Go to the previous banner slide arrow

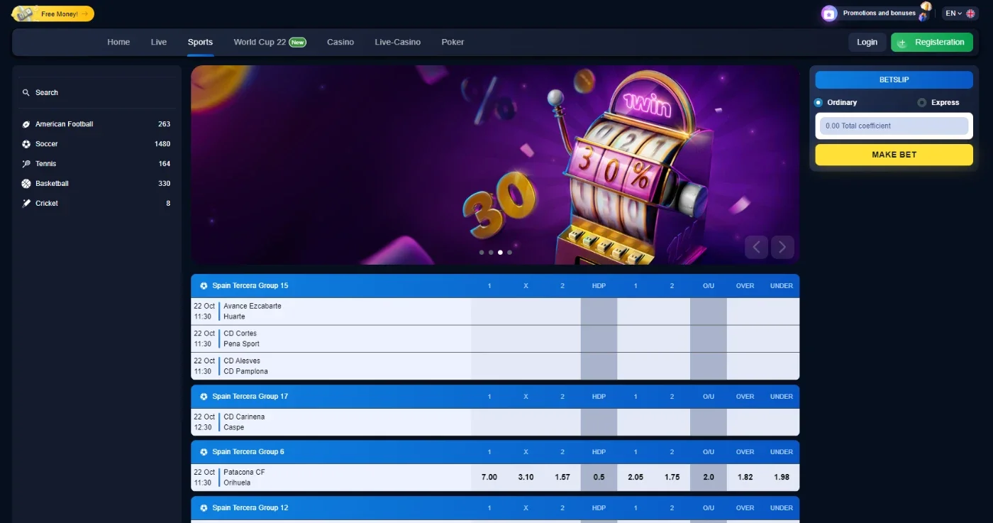tap(756, 247)
